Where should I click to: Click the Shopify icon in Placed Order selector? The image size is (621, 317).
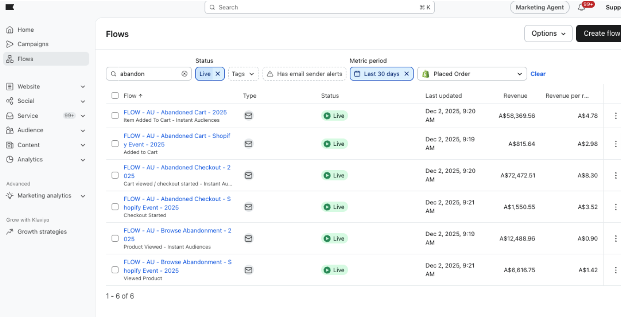426,74
